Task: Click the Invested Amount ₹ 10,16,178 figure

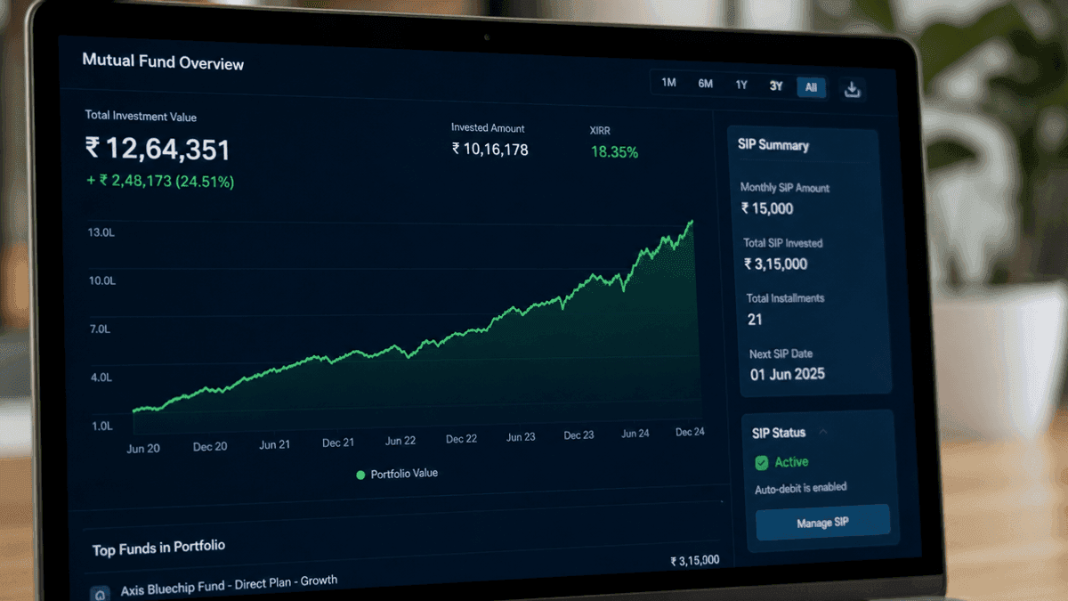Action: [489, 150]
